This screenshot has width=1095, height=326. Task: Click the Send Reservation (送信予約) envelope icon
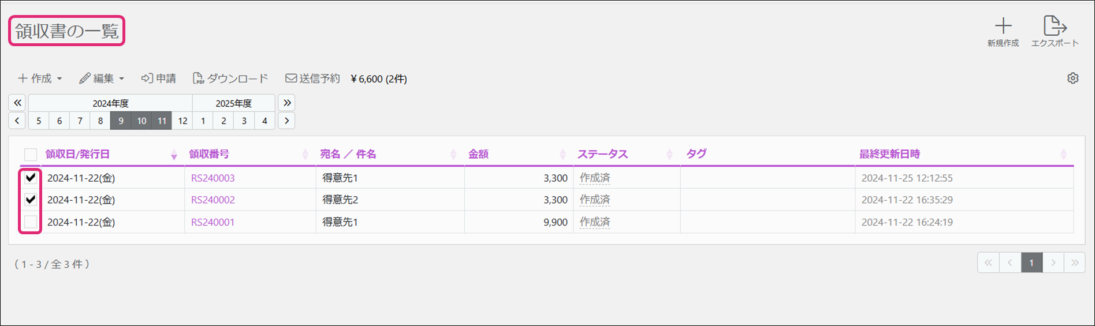291,78
